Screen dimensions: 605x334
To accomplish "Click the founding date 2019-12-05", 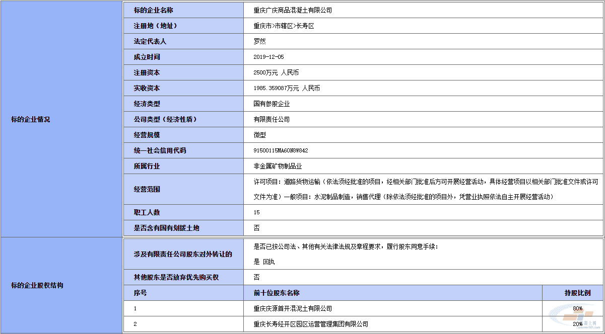I will click(268, 57).
